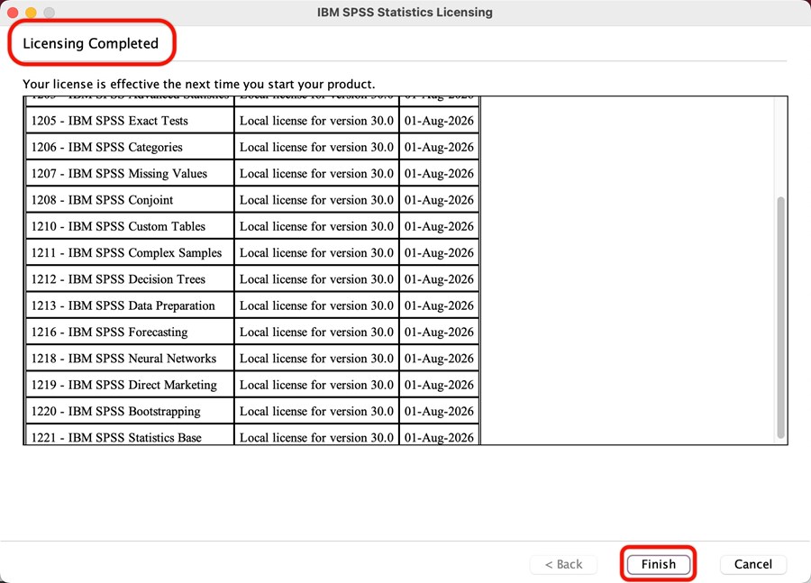Select the 01-Aug-2026 expiry for Forecasting
The height and width of the screenshot is (583, 811).
point(439,332)
